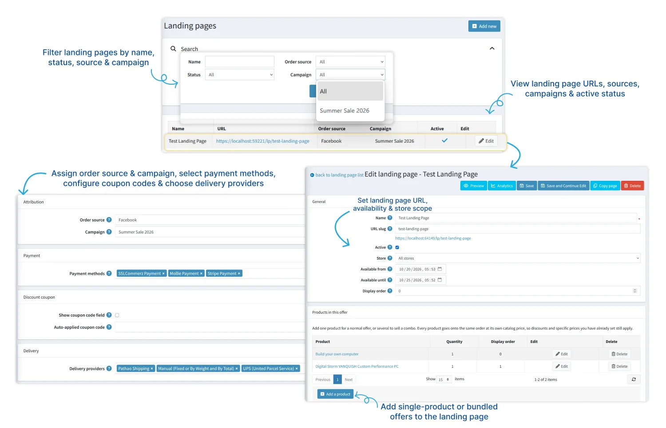
Task: Adjust Display order with the stepper arrows
Action: [x=634, y=291]
